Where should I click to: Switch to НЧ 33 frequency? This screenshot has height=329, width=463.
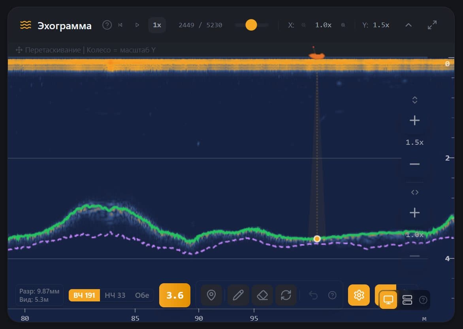115,295
